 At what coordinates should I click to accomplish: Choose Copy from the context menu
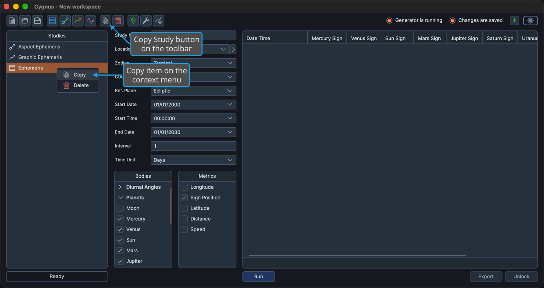(x=78, y=75)
